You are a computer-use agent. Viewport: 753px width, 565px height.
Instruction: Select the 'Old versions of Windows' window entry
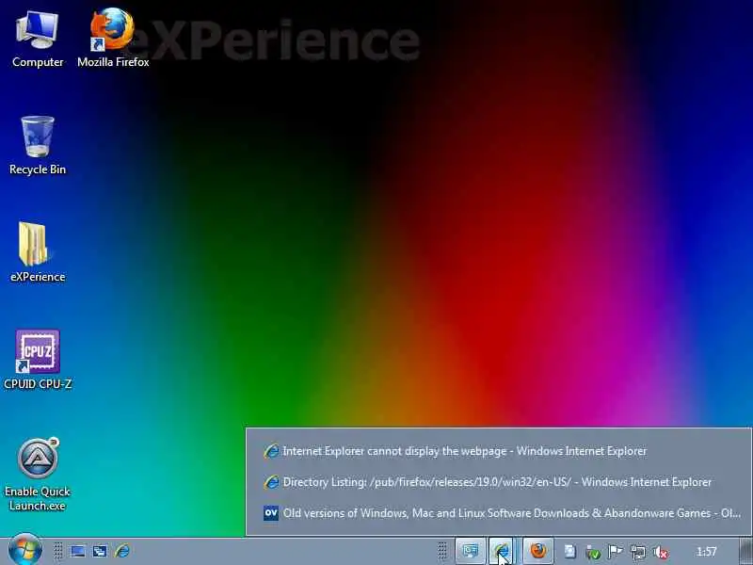499,513
